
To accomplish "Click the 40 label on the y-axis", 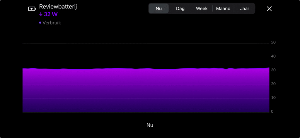I will [x=273, y=56].
